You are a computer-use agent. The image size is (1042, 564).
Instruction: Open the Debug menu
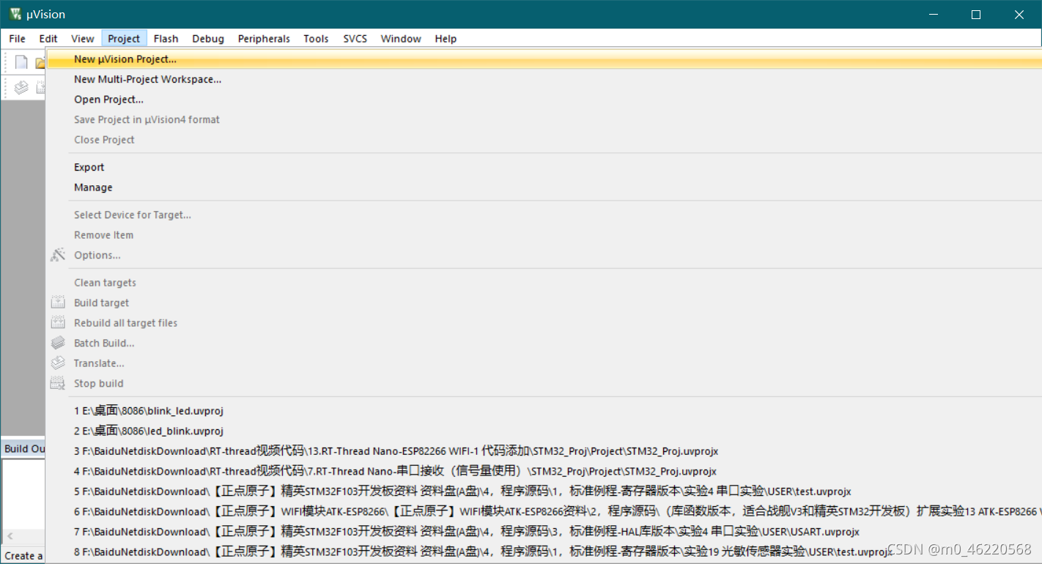click(x=208, y=39)
